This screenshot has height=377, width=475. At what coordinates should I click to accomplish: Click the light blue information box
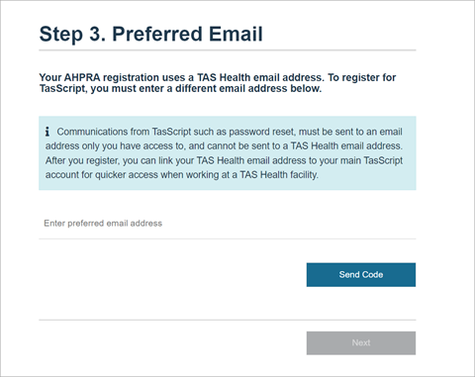pos(228,153)
